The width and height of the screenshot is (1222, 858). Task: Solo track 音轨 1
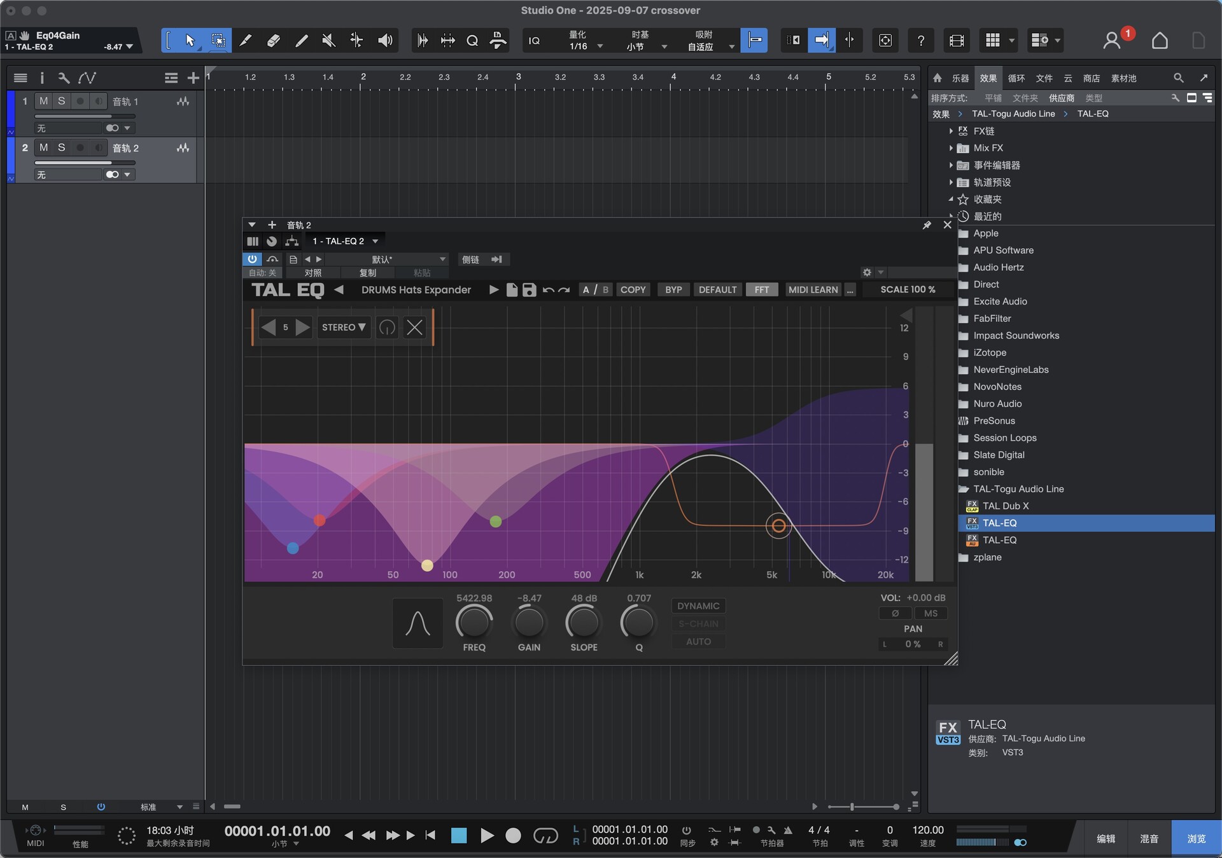(61, 101)
